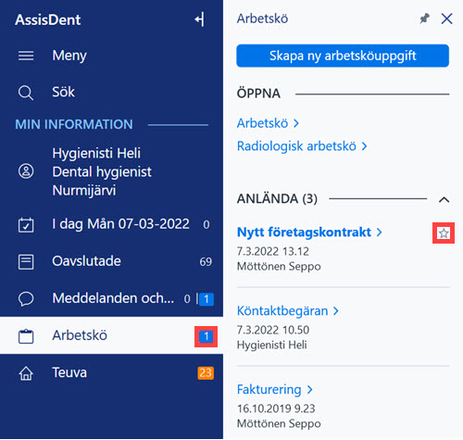Star the Nytt företagskontrakt task

pyautogui.click(x=444, y=233)
